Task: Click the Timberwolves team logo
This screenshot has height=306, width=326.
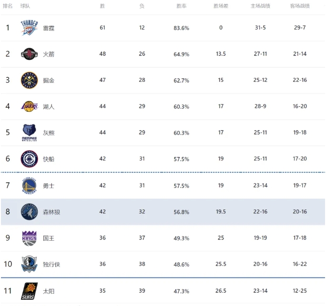Action: [x=30, y=212]
